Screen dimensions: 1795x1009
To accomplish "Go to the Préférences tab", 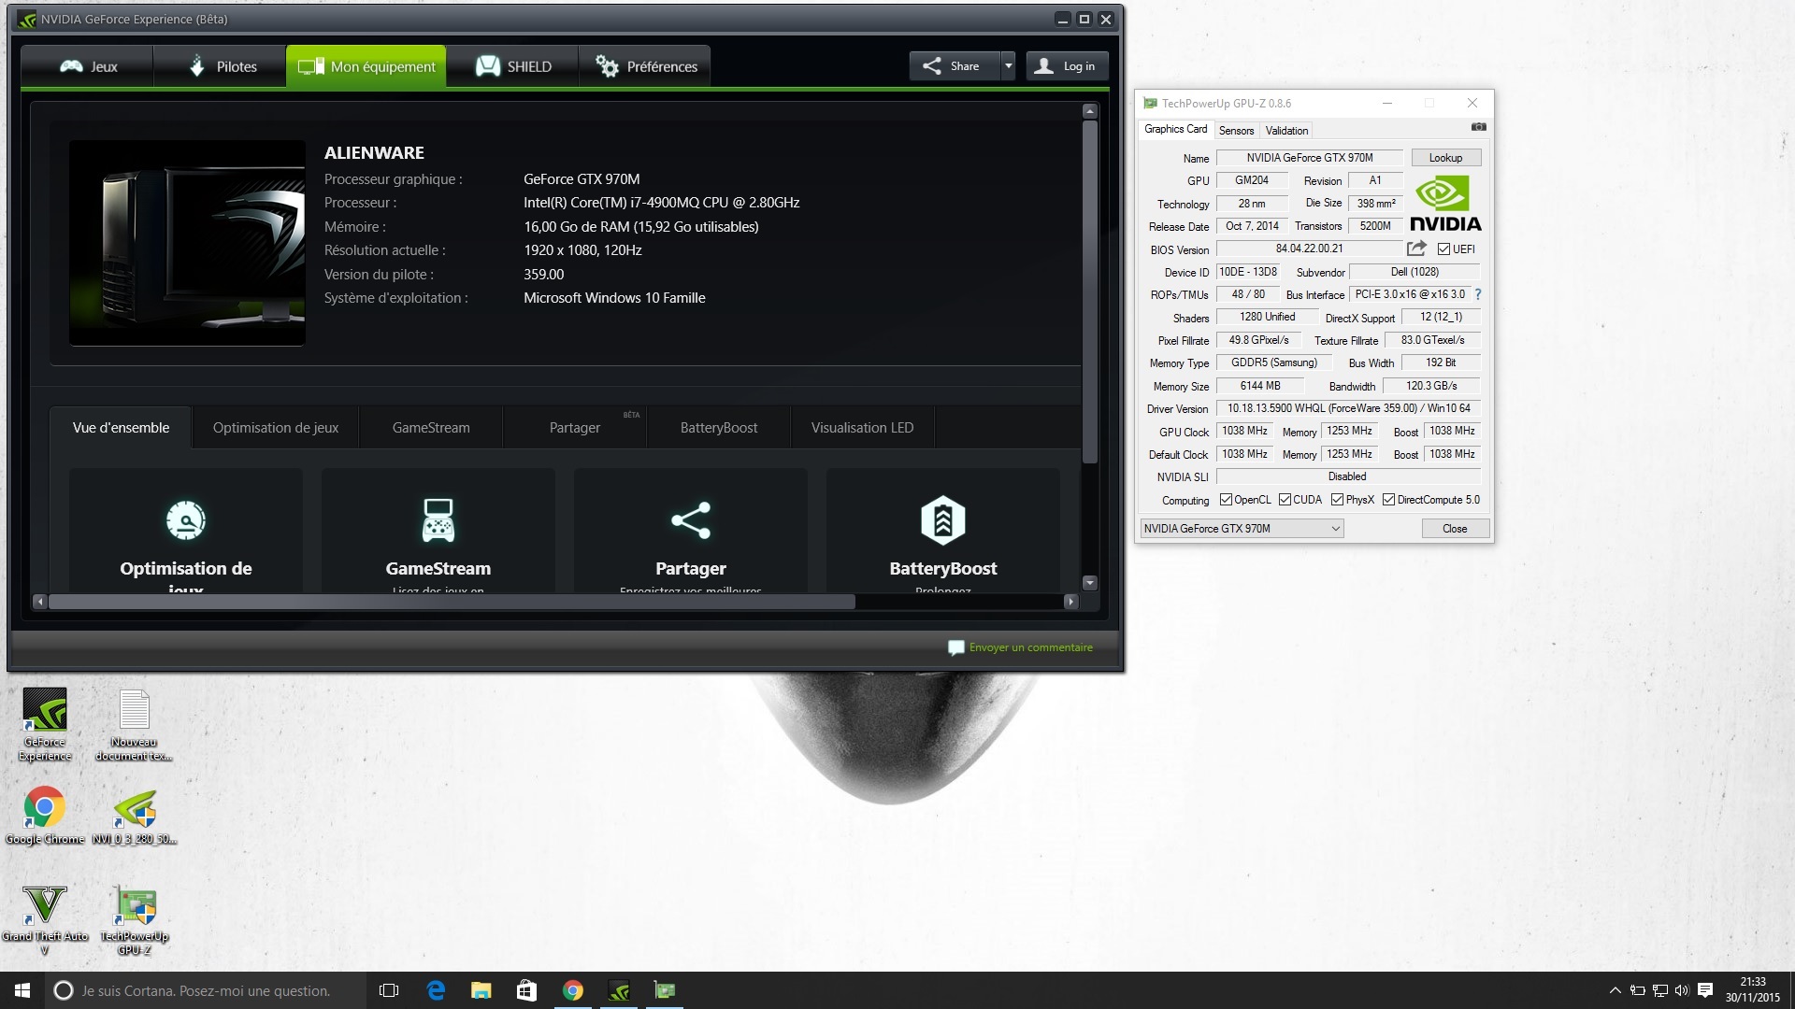I will click(x=645, y=66).
